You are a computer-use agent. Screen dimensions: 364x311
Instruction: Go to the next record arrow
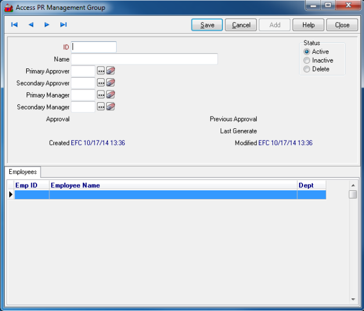(47, 25)
